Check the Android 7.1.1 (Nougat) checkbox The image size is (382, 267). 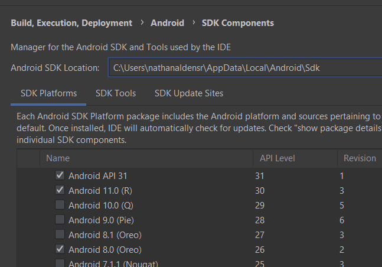point(60,263)
